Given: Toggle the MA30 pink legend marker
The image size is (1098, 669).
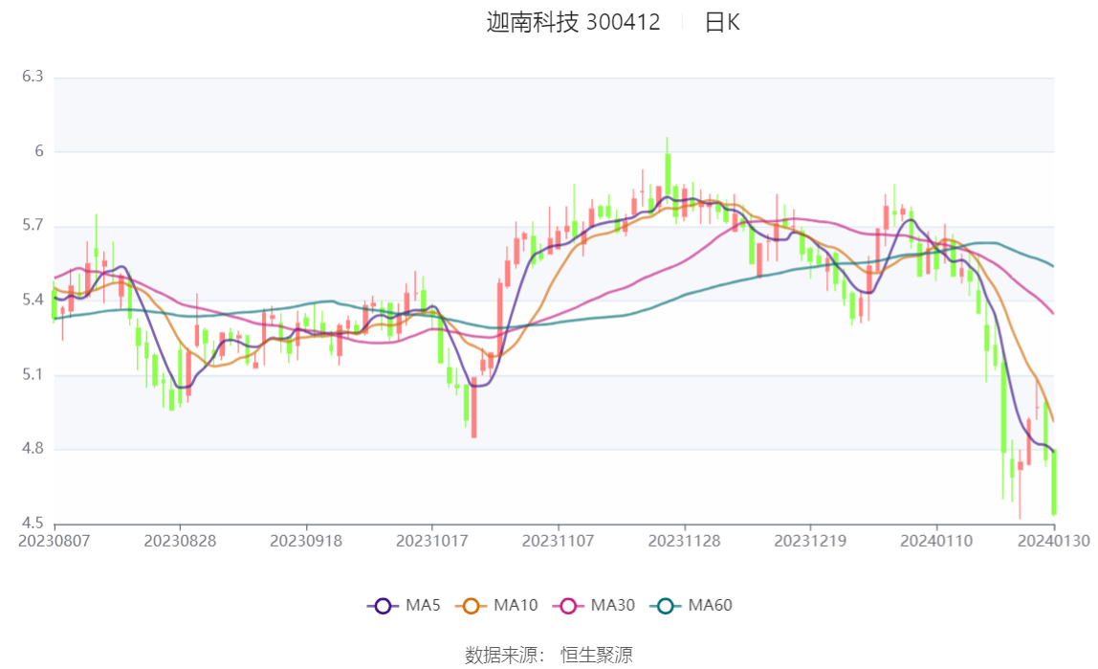Looking at the screenshot, I should point(568,606).
